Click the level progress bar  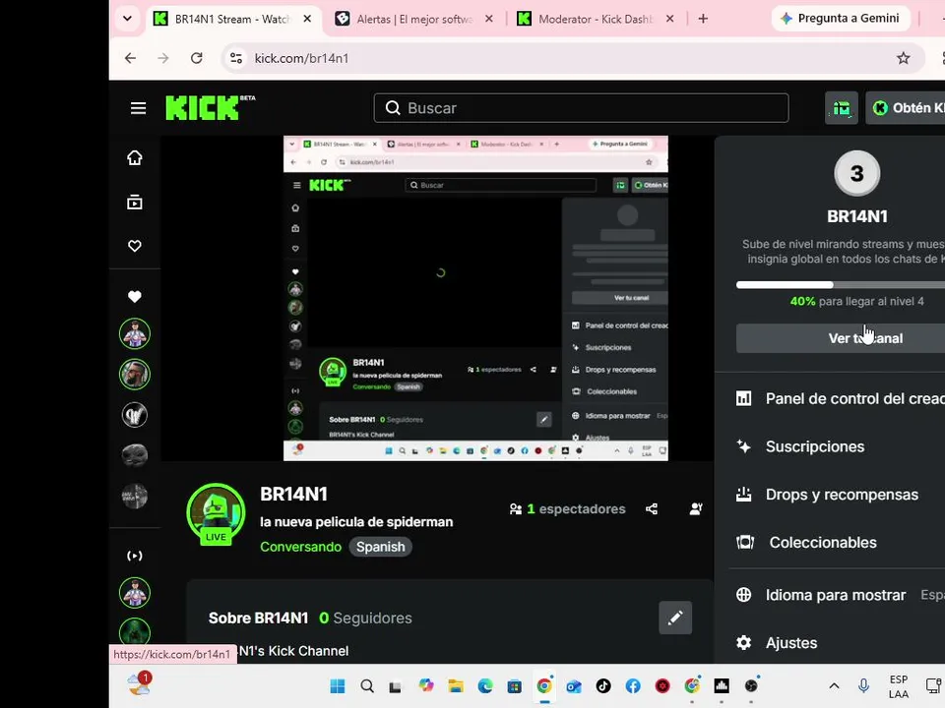tap(841, 285)
